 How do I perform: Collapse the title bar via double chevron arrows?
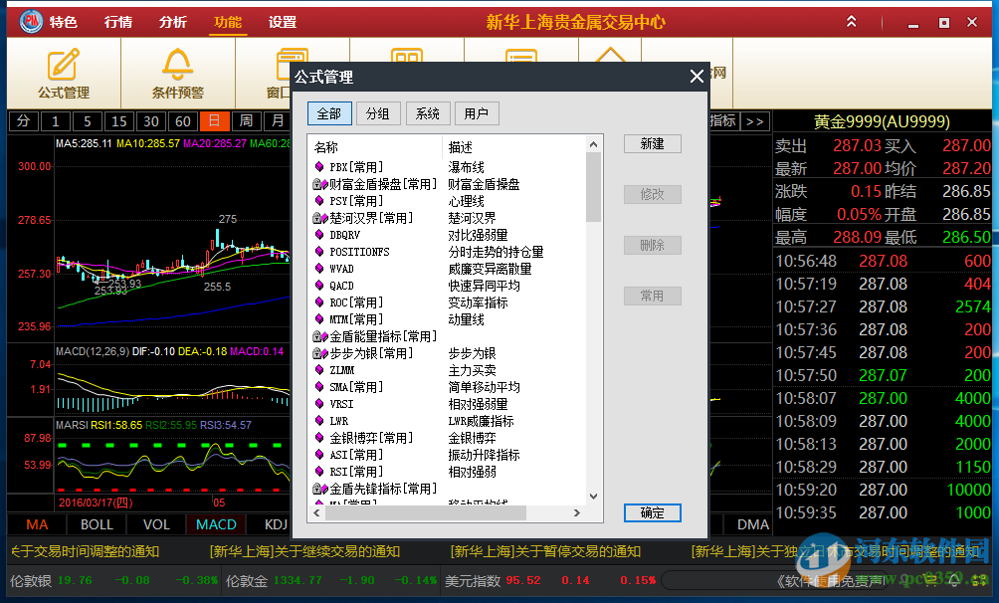pos(851,20)
